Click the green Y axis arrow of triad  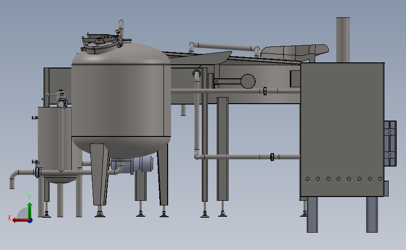click(30, 211)
